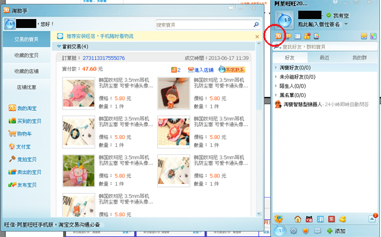The width and height of the screenshot is (381, 237).
Task: Open 我的淘宝 link
Action: pyautogui.click(x=23, y=108)
